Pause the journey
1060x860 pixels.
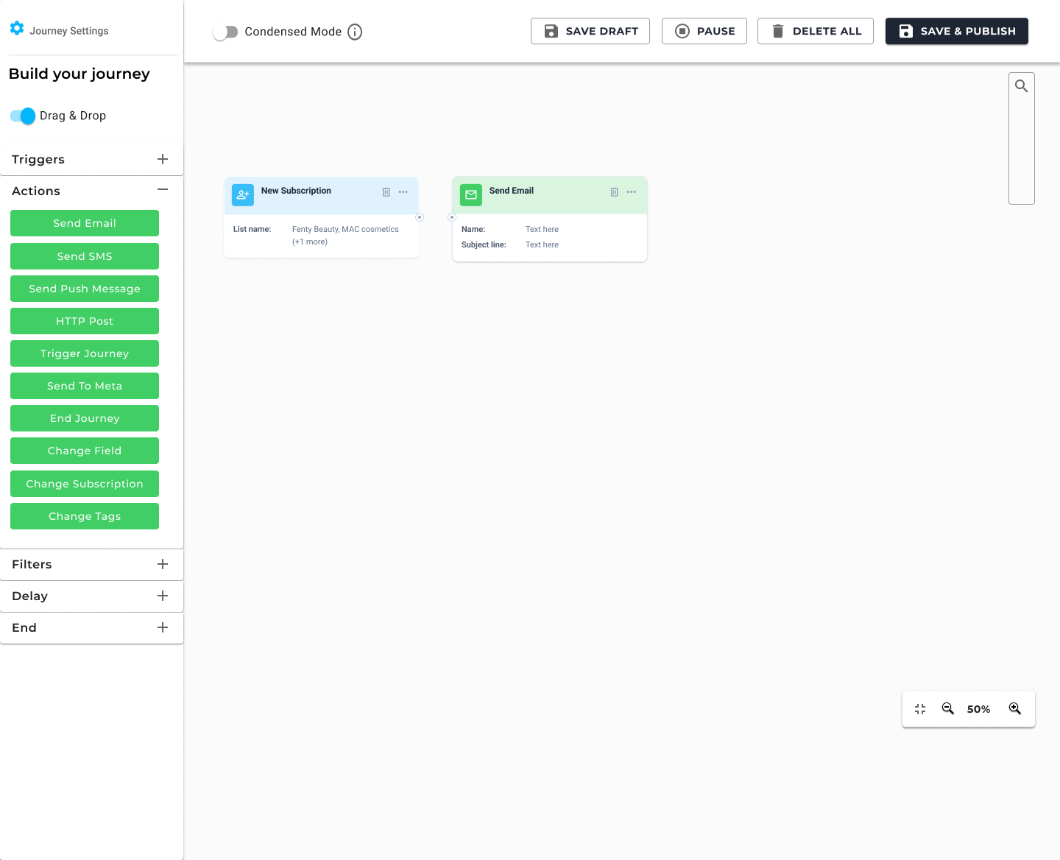click(x=704, y=31)
